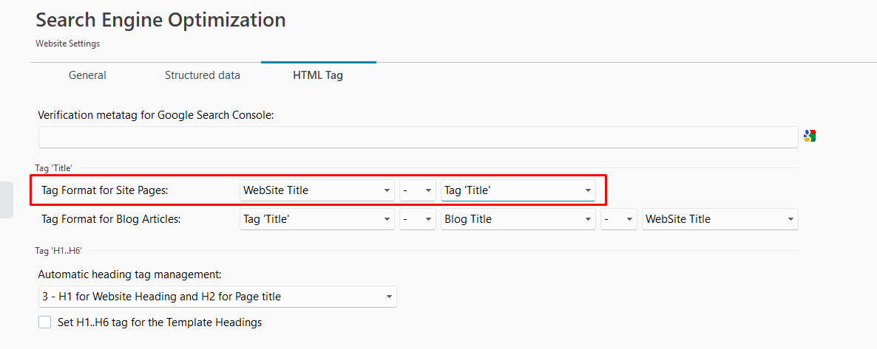Open the last WebSite Title dropdown for Blog Articles
Screen dimensions: 877x349
tap(719, 219)
